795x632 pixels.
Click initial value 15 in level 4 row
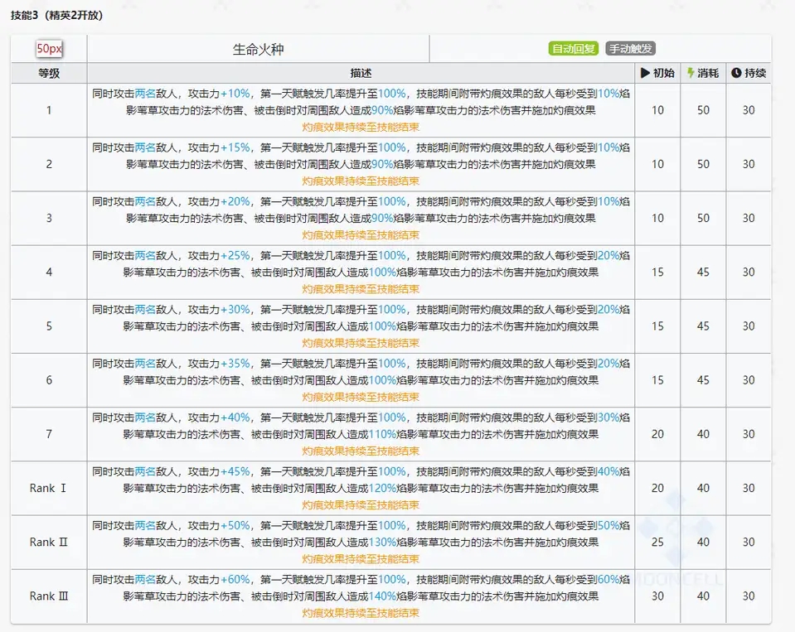tap(657, 272)
